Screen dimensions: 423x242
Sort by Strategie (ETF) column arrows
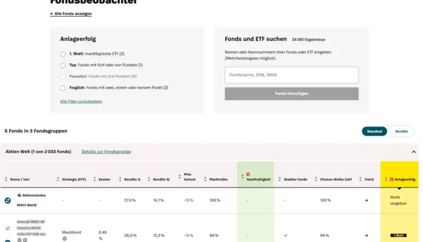click(58, 179)
